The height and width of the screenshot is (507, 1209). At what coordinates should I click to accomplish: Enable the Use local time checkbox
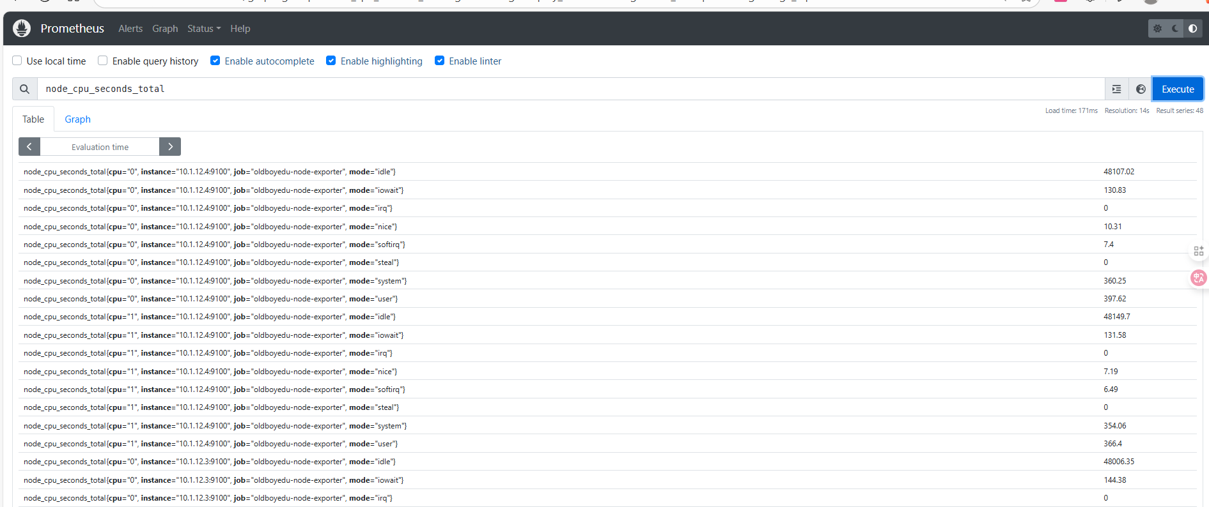point(17,61)
